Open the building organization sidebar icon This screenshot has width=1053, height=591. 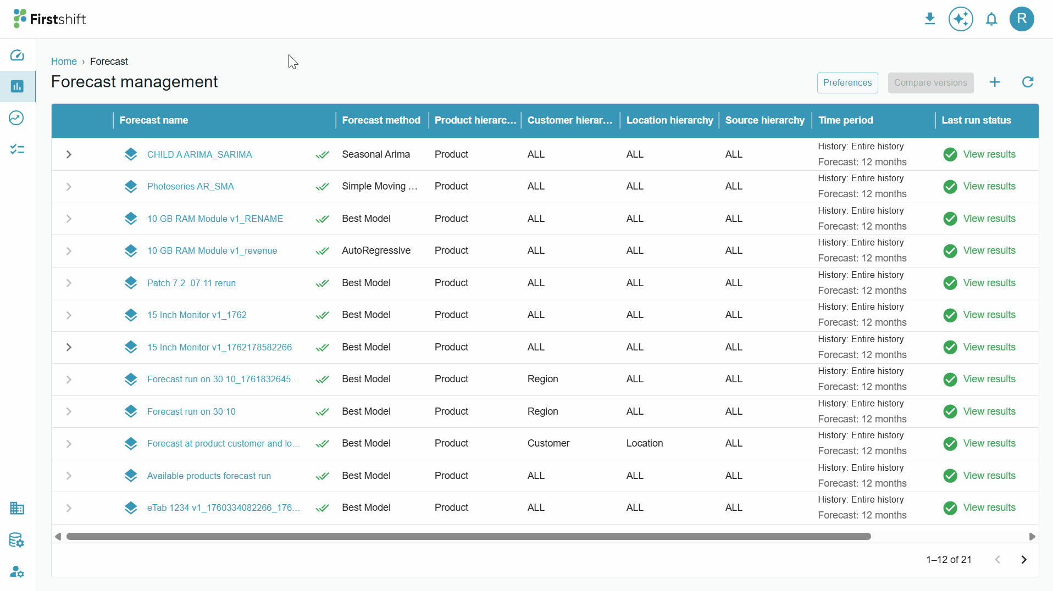point(17,508)
